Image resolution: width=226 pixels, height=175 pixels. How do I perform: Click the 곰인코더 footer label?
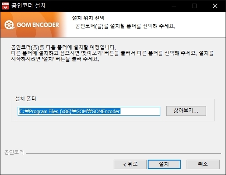coord(14,152)
